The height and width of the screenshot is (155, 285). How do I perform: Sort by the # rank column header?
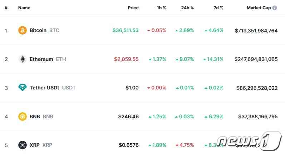(6, 8)
